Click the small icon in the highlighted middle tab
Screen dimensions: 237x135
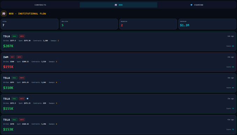click(x=116, y=5)
